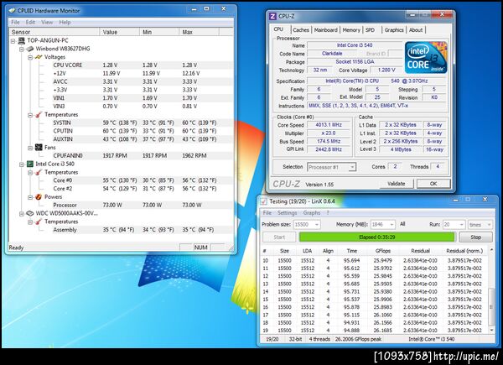Click the Max column header

pyautogui.click(x=199, y=32)
